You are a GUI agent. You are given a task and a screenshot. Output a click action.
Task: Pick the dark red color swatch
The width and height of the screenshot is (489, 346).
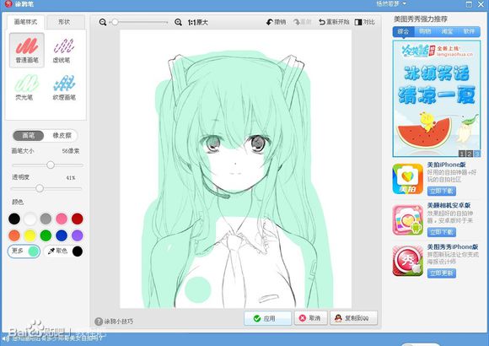click(78, 219)
